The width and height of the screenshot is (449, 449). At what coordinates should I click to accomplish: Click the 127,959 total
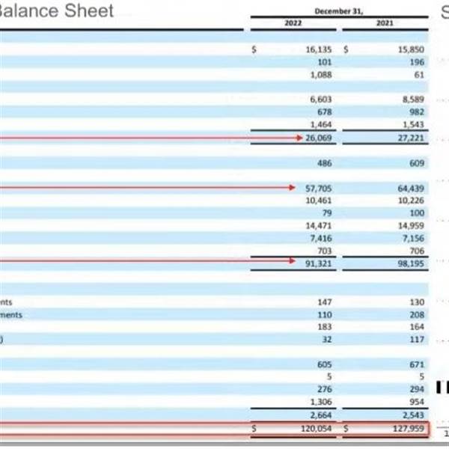(x=409, y=429)
